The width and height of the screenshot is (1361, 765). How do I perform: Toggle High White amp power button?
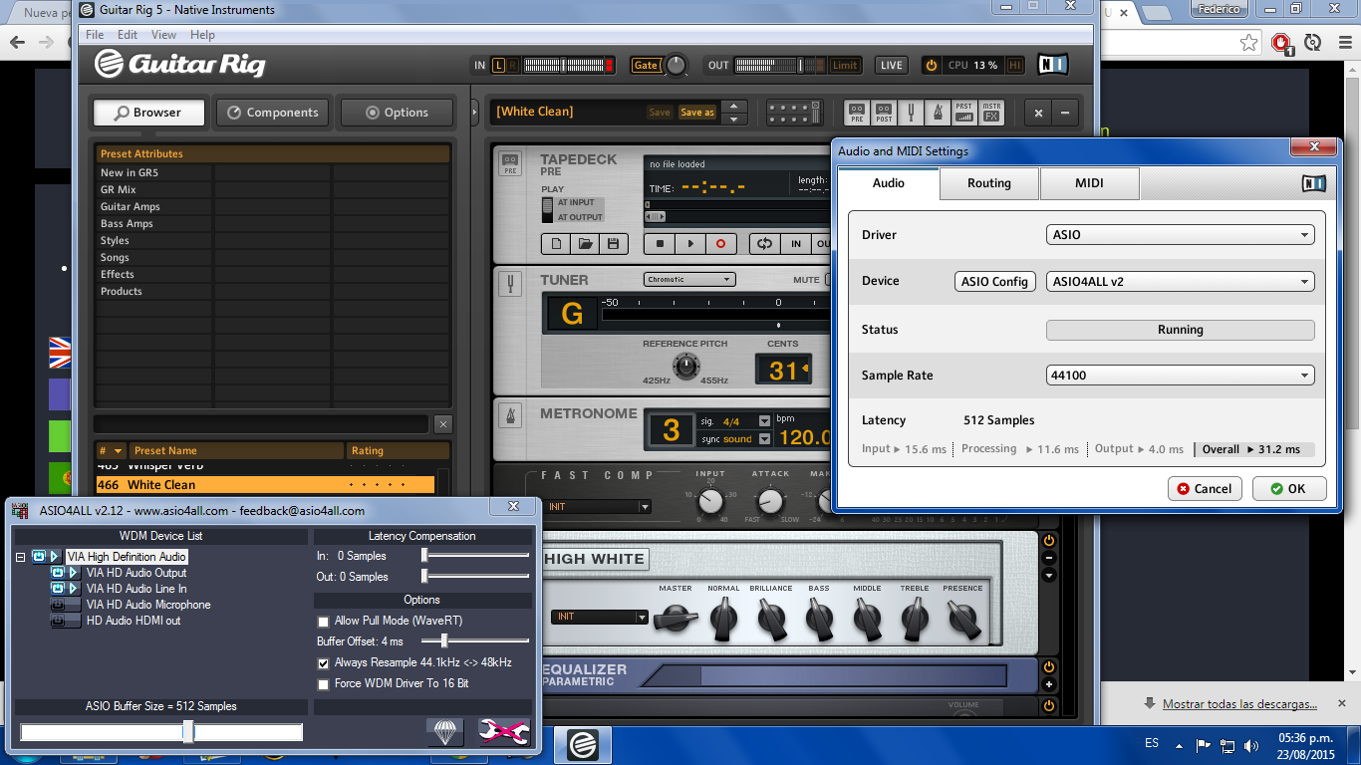1049,541
